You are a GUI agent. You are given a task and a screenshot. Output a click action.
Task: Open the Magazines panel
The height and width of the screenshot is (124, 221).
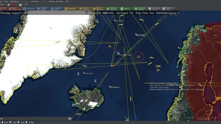pos(70,9)
